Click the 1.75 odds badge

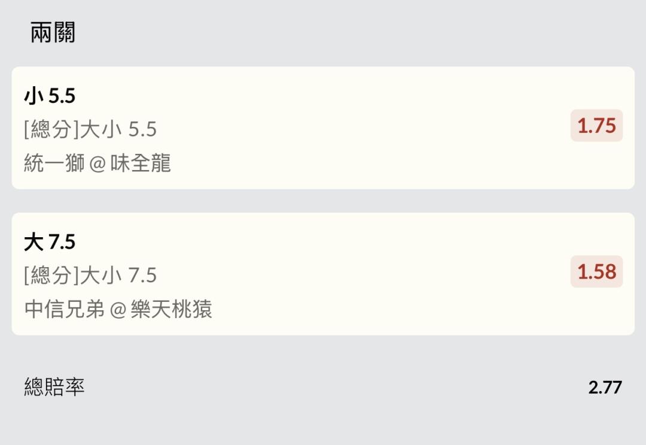(596, 125)
